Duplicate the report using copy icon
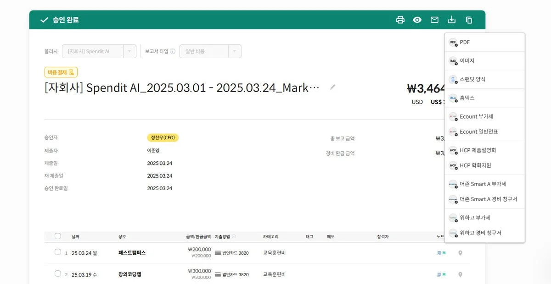551x284 pixels. (468, 20)
